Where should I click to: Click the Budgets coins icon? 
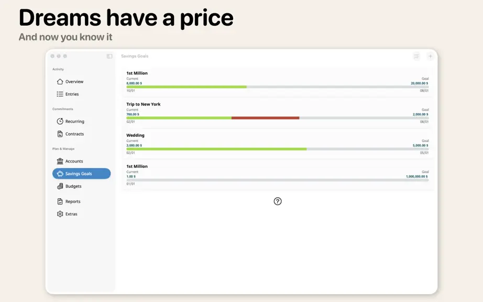coord(60,186)
